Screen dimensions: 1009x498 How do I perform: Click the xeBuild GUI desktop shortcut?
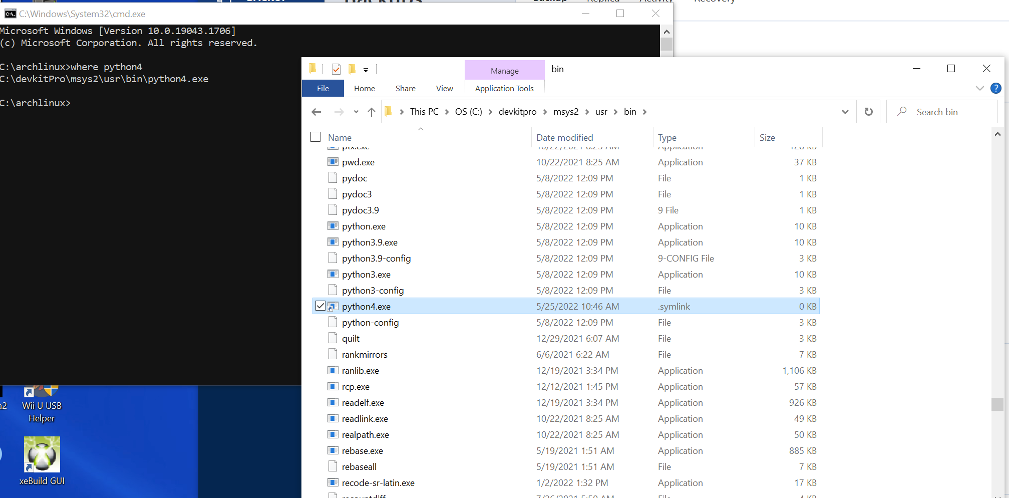(x=42, y=461)
